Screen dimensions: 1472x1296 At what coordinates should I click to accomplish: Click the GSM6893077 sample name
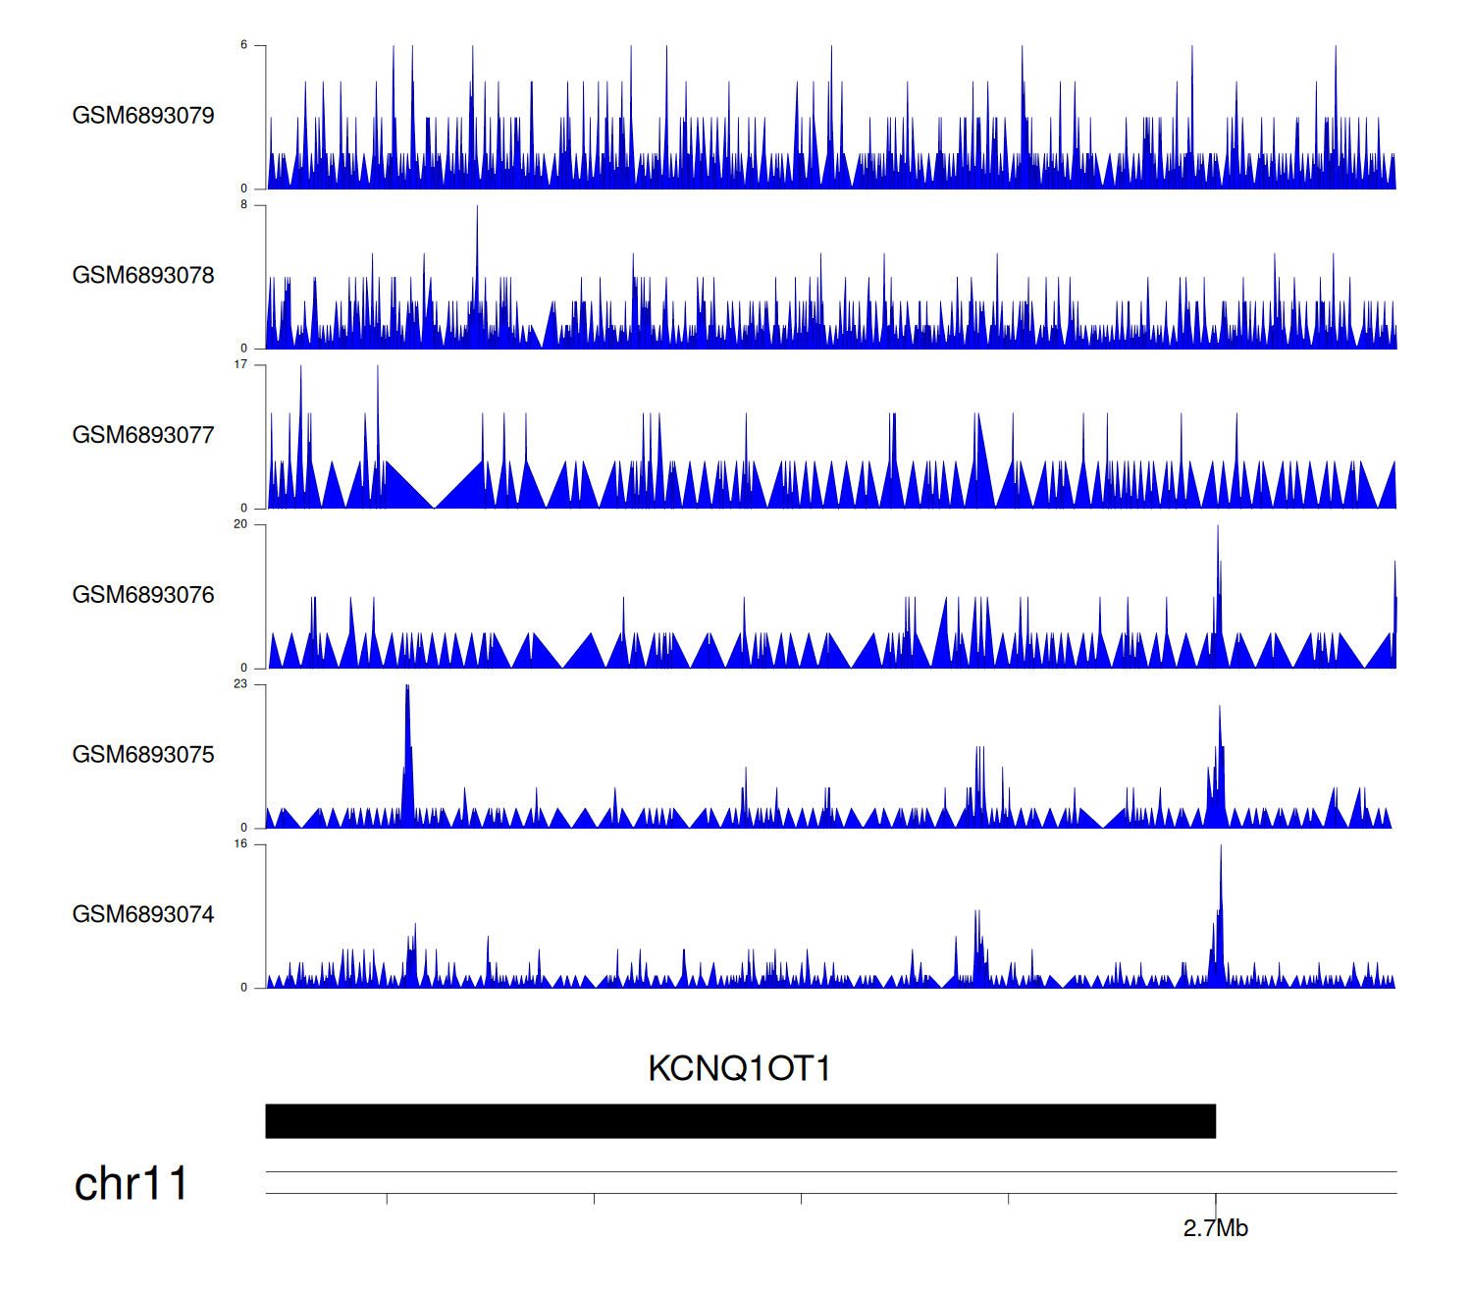143,435
